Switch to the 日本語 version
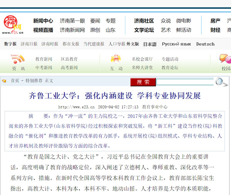Image resolution: width=231 pixels, height=195 pixels. coord(150,44)
